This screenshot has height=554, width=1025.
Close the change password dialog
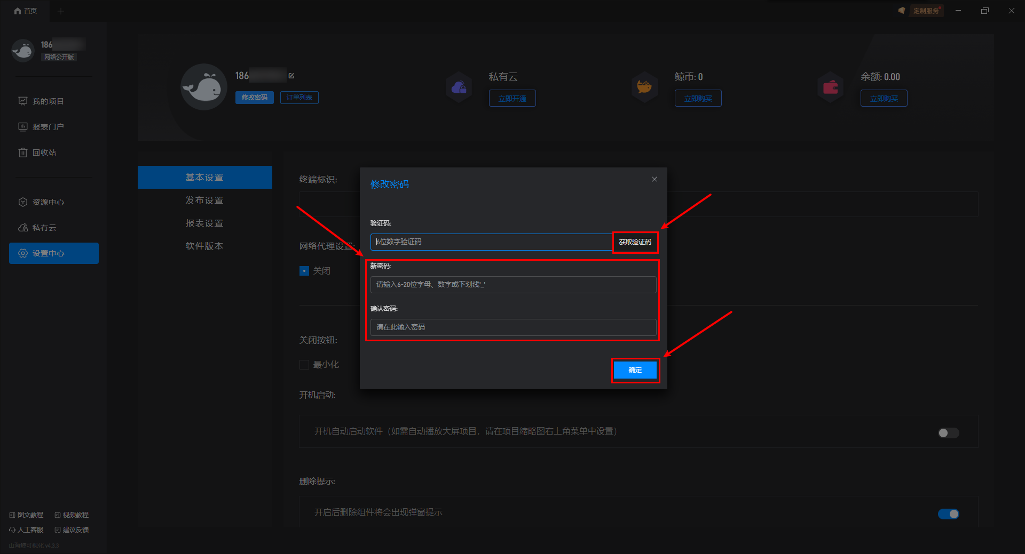pyautogui.click(x=654, y=179)
